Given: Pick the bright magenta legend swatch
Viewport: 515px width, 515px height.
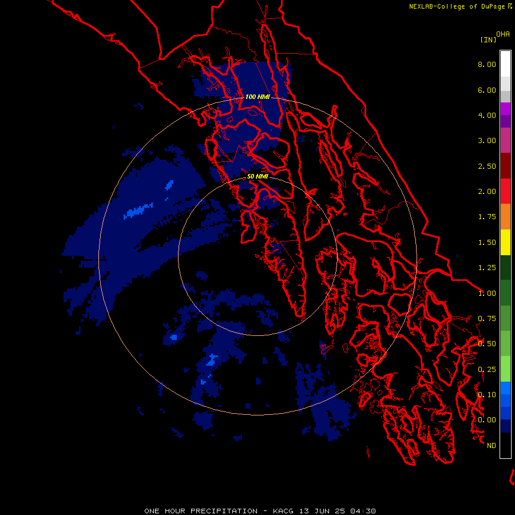Looking at the screenshot, I should (x=505, y=109).
